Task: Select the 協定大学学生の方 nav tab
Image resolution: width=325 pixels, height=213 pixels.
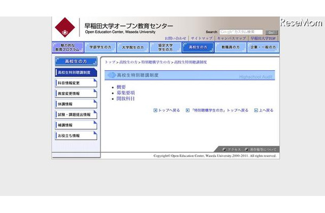Action: coord(165,47)
